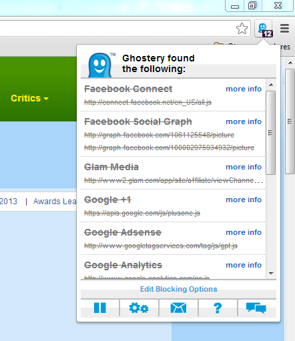Bookmark this page with the star icon
Image resolution: width=295 pixels, height=341 pixels.
[242, 29]
